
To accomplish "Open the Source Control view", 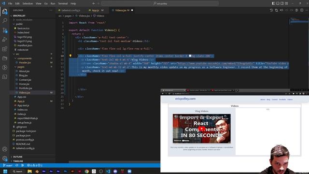I will coord(4,30).
